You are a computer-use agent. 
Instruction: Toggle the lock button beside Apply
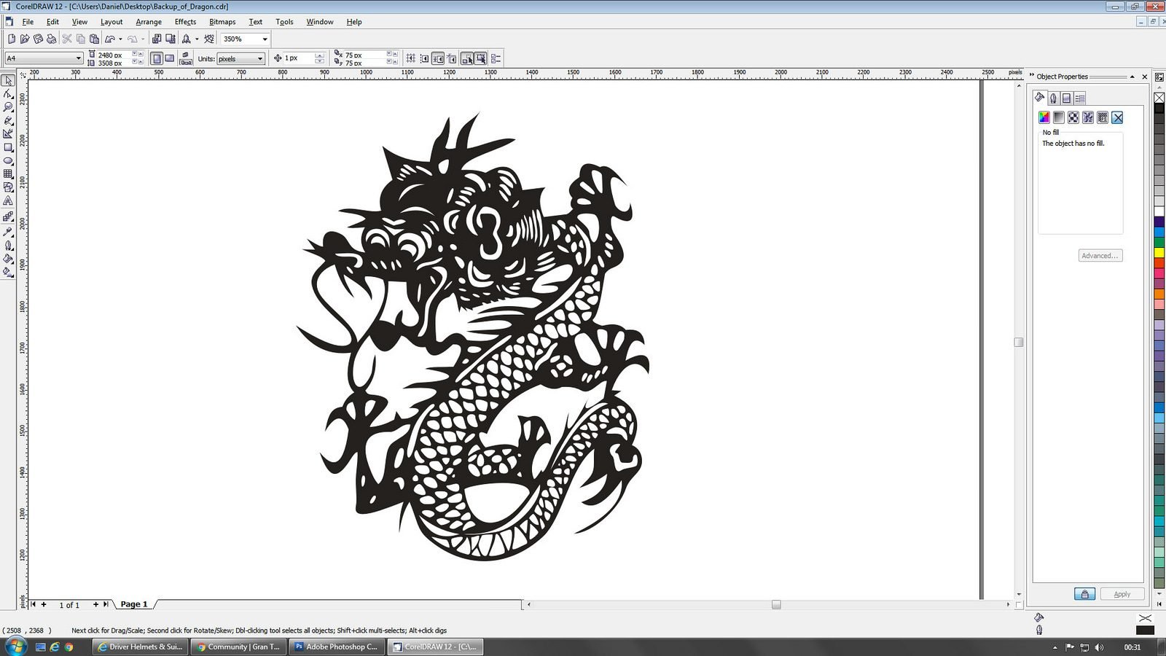[x=1084, y=594]
